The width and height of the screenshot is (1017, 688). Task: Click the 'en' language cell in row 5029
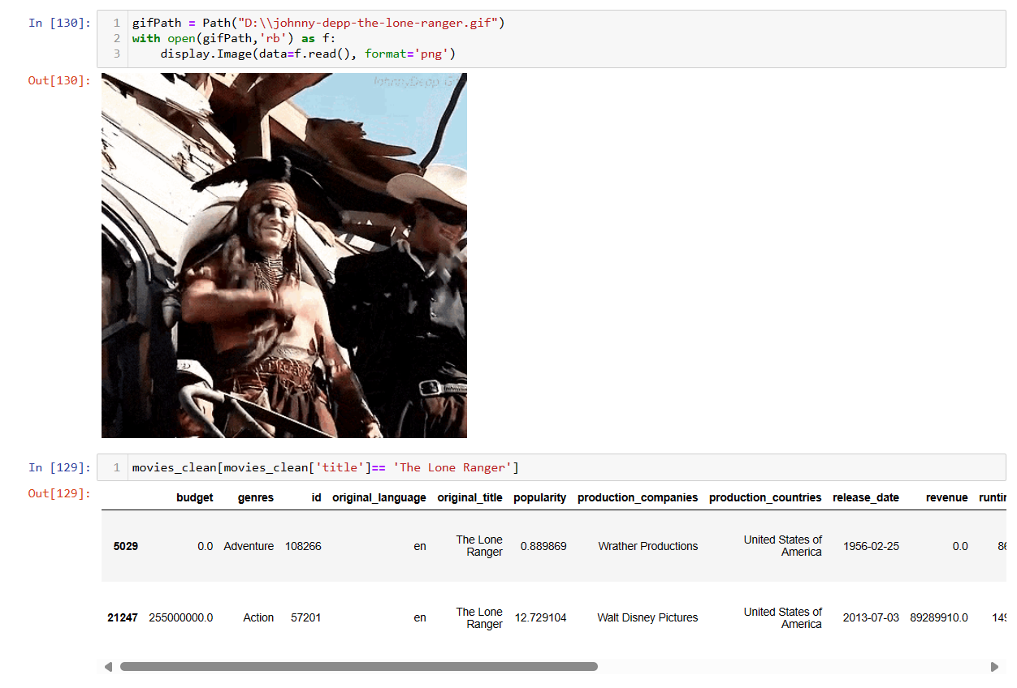coord(420,546)
